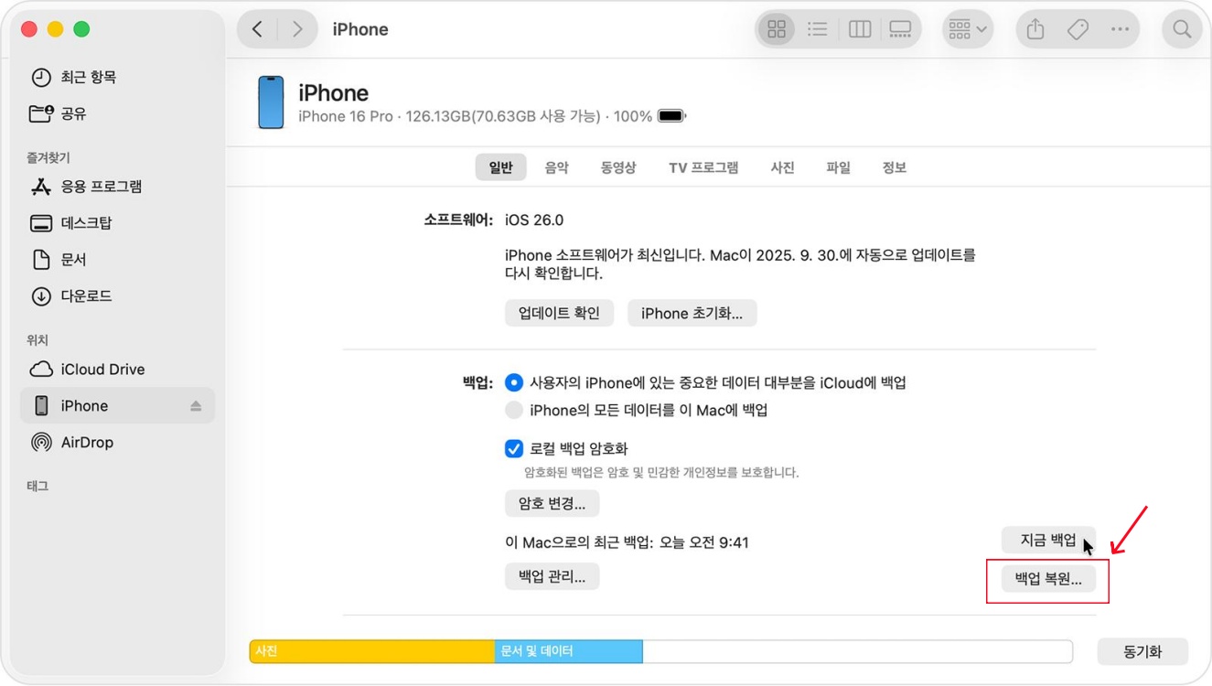This screenshot has width=1212, height=686.
Task: Click the search magnifier icon
Action: 1182,29
